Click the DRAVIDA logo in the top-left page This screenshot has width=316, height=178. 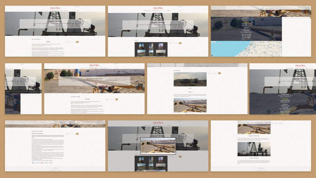click(55, 8)
